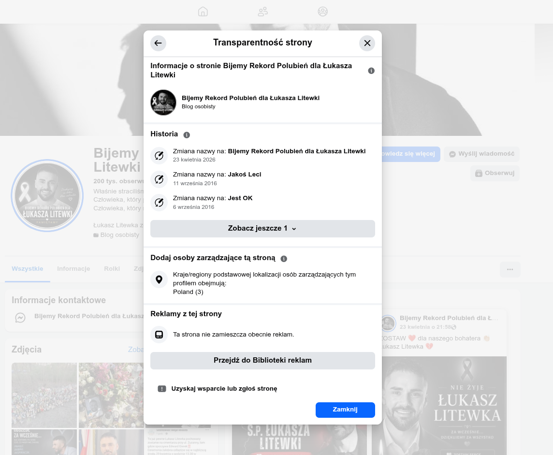This screenshot has height=455, width=553.
Task: Click the ads screen icon under Reklamy
Action: click(x=159, y=334)
